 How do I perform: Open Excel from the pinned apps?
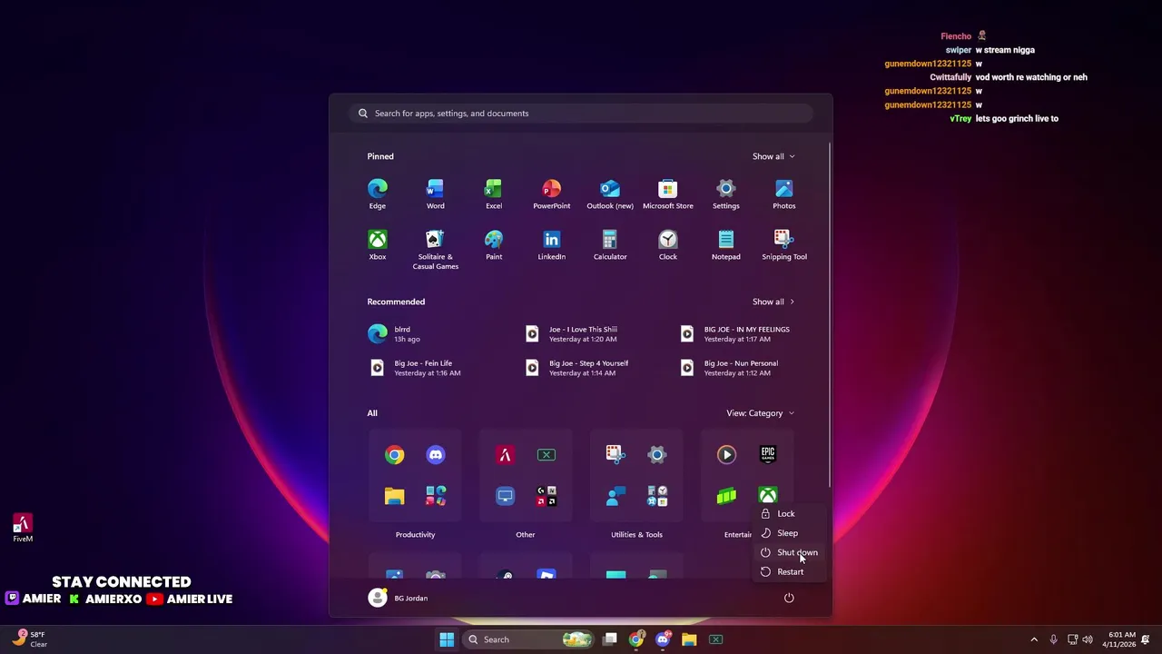[x=494, y=193]
